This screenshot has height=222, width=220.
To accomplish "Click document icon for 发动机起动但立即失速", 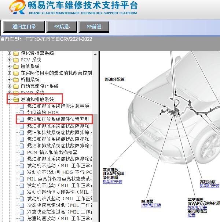I will click(x=22, y=192).
